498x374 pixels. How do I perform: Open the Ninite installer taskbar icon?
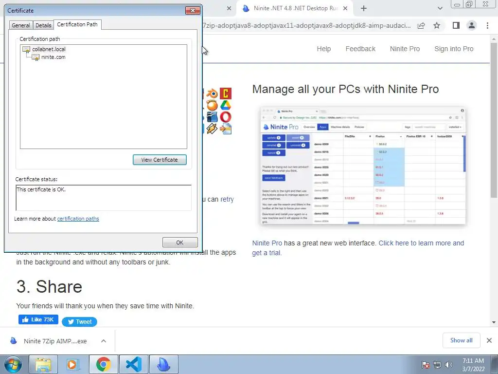click(x=164, y=364)
